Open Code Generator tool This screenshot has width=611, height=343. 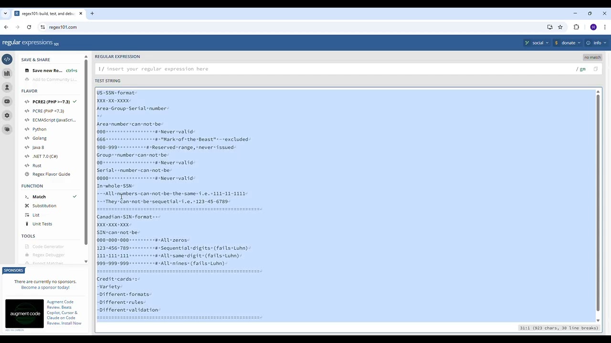click(48, 247)
